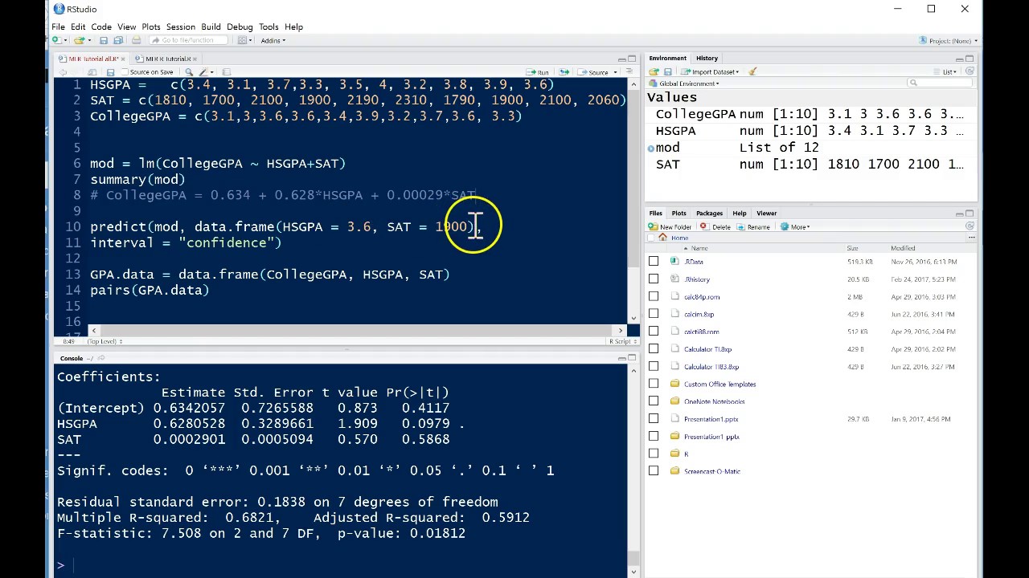Minimize the Files pane
Viewport: 1029px width, 578px height.
pyautogui.click(x=959, y=214)
